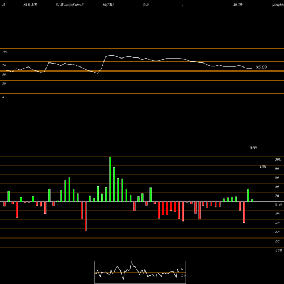Click the -22 value in mini chart
Screen dimensions: 284x284
pyautogui.click(x=183, y=276)
